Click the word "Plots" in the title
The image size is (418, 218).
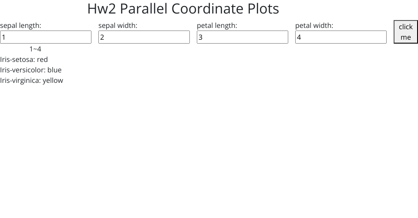click(x=263, y=9)
